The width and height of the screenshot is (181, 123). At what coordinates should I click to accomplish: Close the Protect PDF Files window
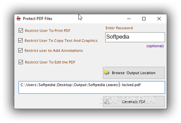159,19
